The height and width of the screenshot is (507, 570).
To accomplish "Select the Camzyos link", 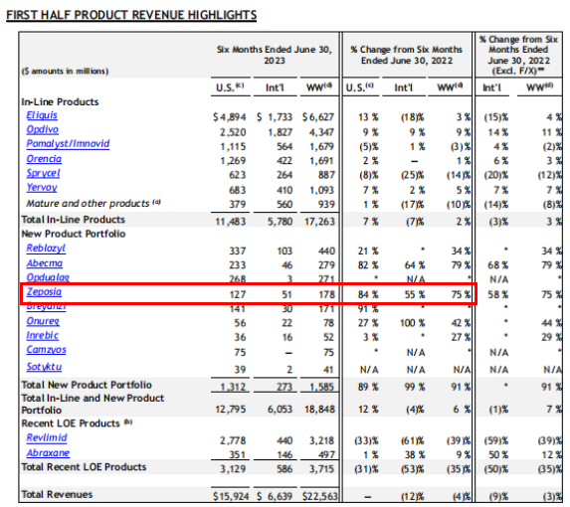I will (x=46, y=350).
